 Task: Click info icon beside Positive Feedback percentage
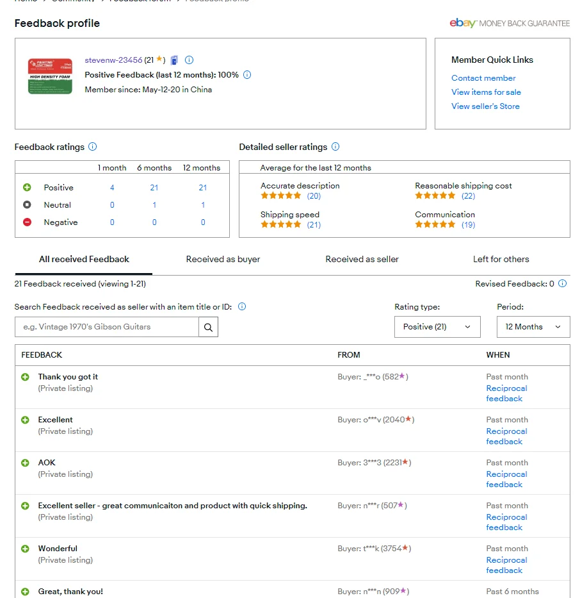click(247, 75)
